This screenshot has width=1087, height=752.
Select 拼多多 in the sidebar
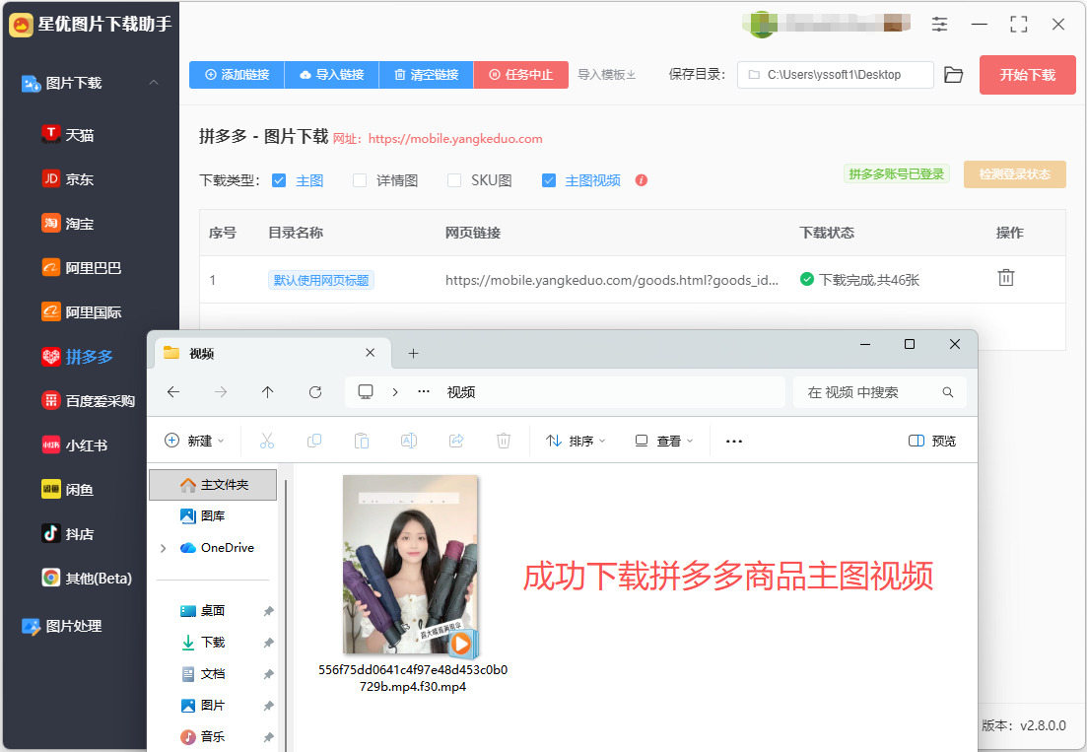78,356
